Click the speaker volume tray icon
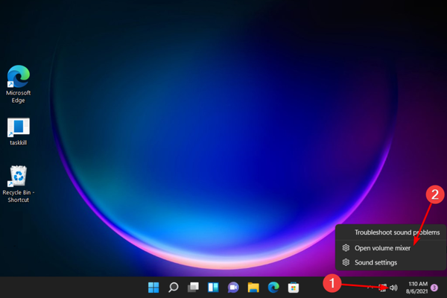The height and width of the screenshot is (298, 447). 393,287
